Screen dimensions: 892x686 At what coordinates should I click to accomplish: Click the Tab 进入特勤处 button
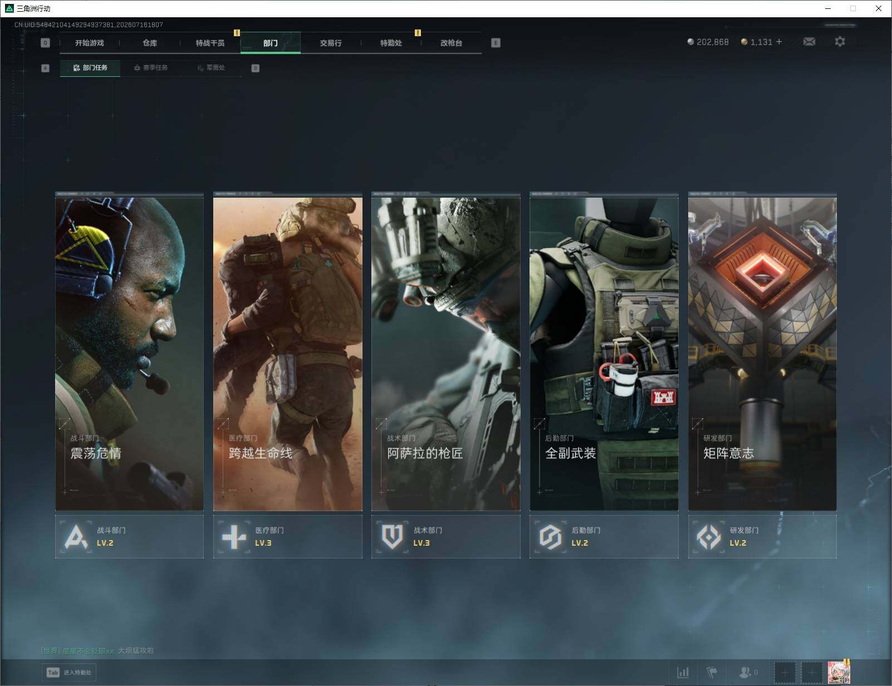(x=69, y=673)
